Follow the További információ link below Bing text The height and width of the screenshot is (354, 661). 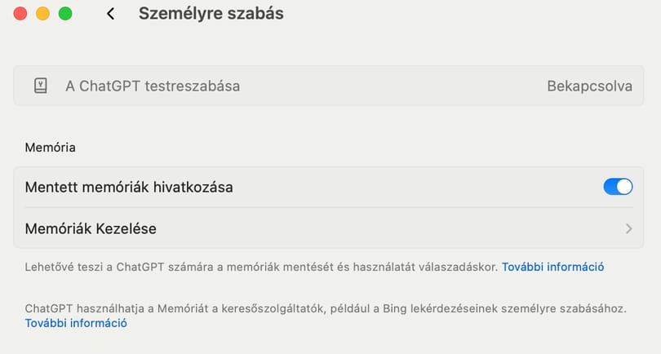(76, 323)
